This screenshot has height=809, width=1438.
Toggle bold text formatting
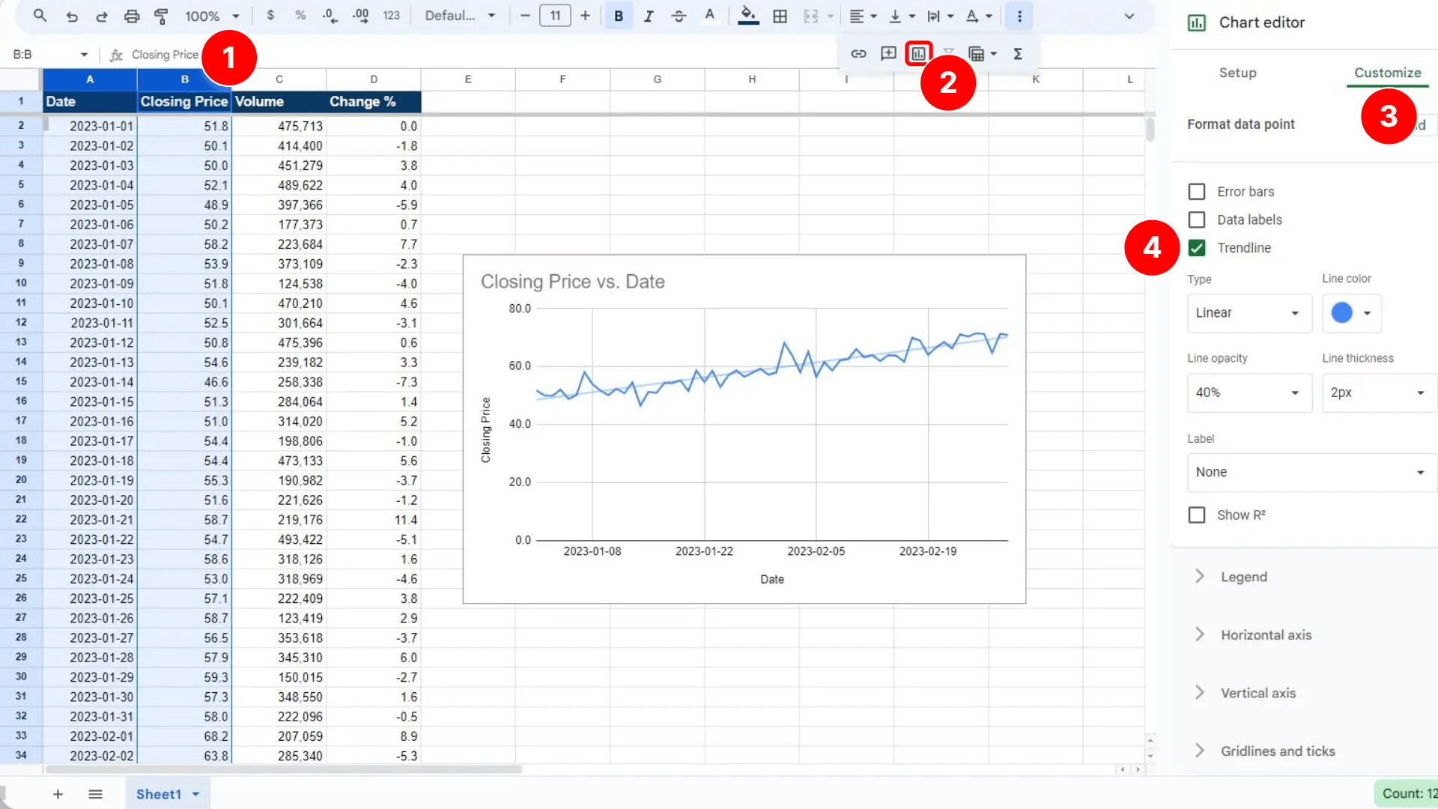(x=618, y=15)
